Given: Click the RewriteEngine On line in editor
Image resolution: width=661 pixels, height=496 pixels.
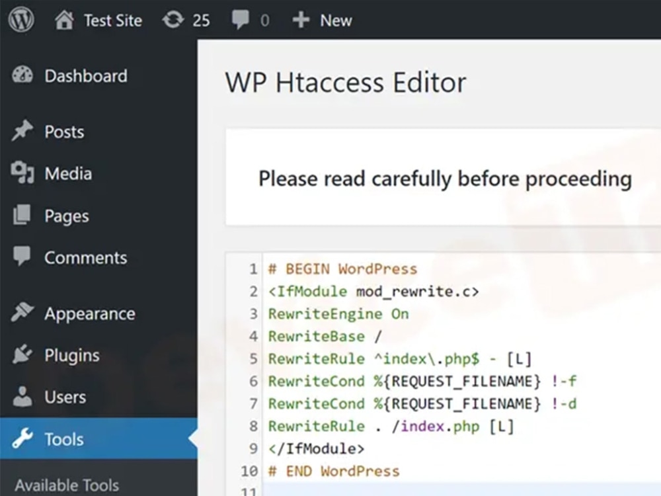Looking at the screenshot, I should [x=338, y=313].
